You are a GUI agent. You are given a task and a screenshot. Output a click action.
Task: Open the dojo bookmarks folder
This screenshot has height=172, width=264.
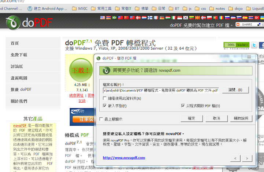pyautogui.click(x=235, y=8)
